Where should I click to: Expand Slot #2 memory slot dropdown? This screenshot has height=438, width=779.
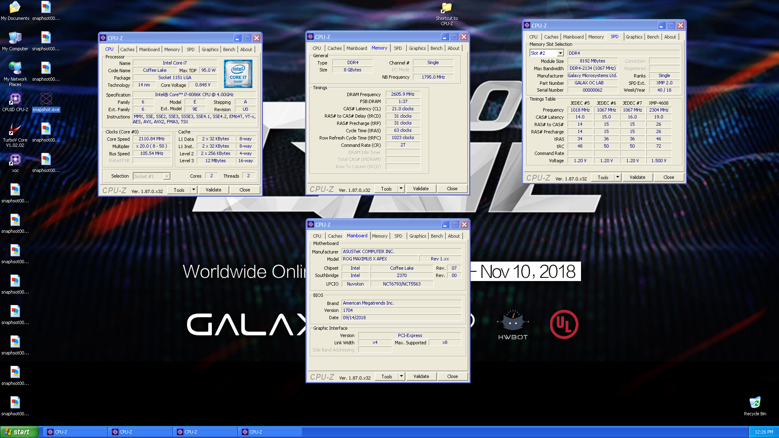560,53
